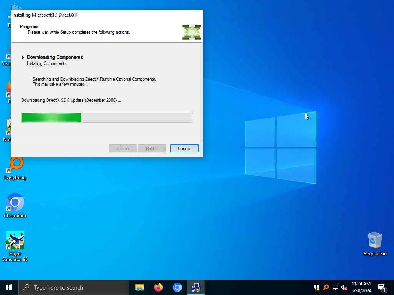The image size is (394, 295).
Task: Open the Everything desktop shortcut
Action: coord(15,168)
